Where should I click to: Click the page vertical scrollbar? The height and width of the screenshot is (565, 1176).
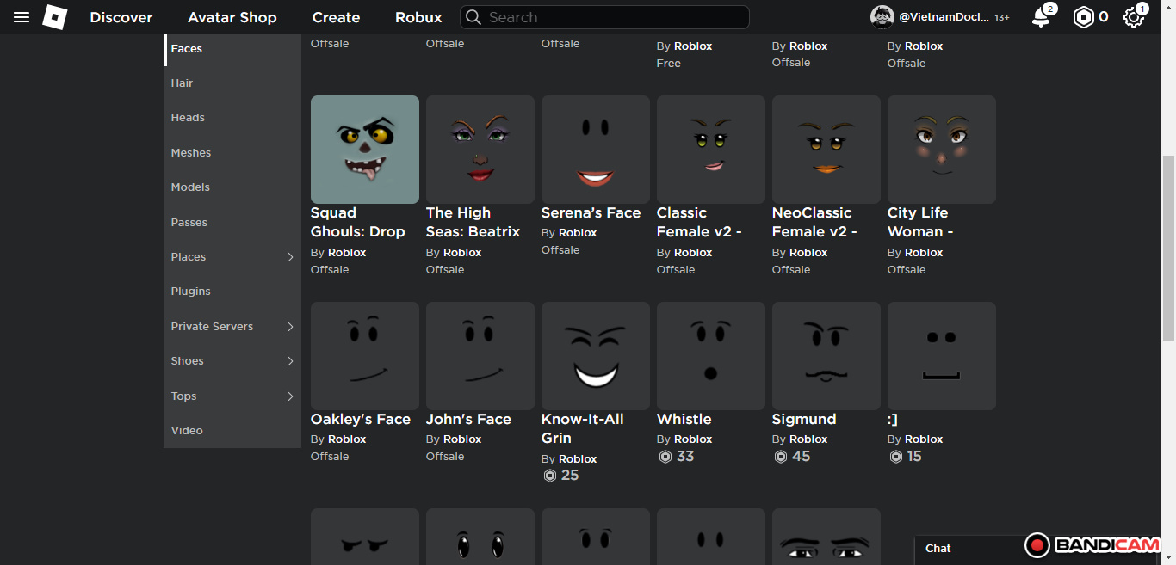1168,249
